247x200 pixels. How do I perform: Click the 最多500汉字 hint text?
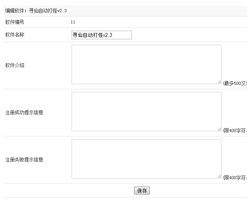(x=235, y=83)
